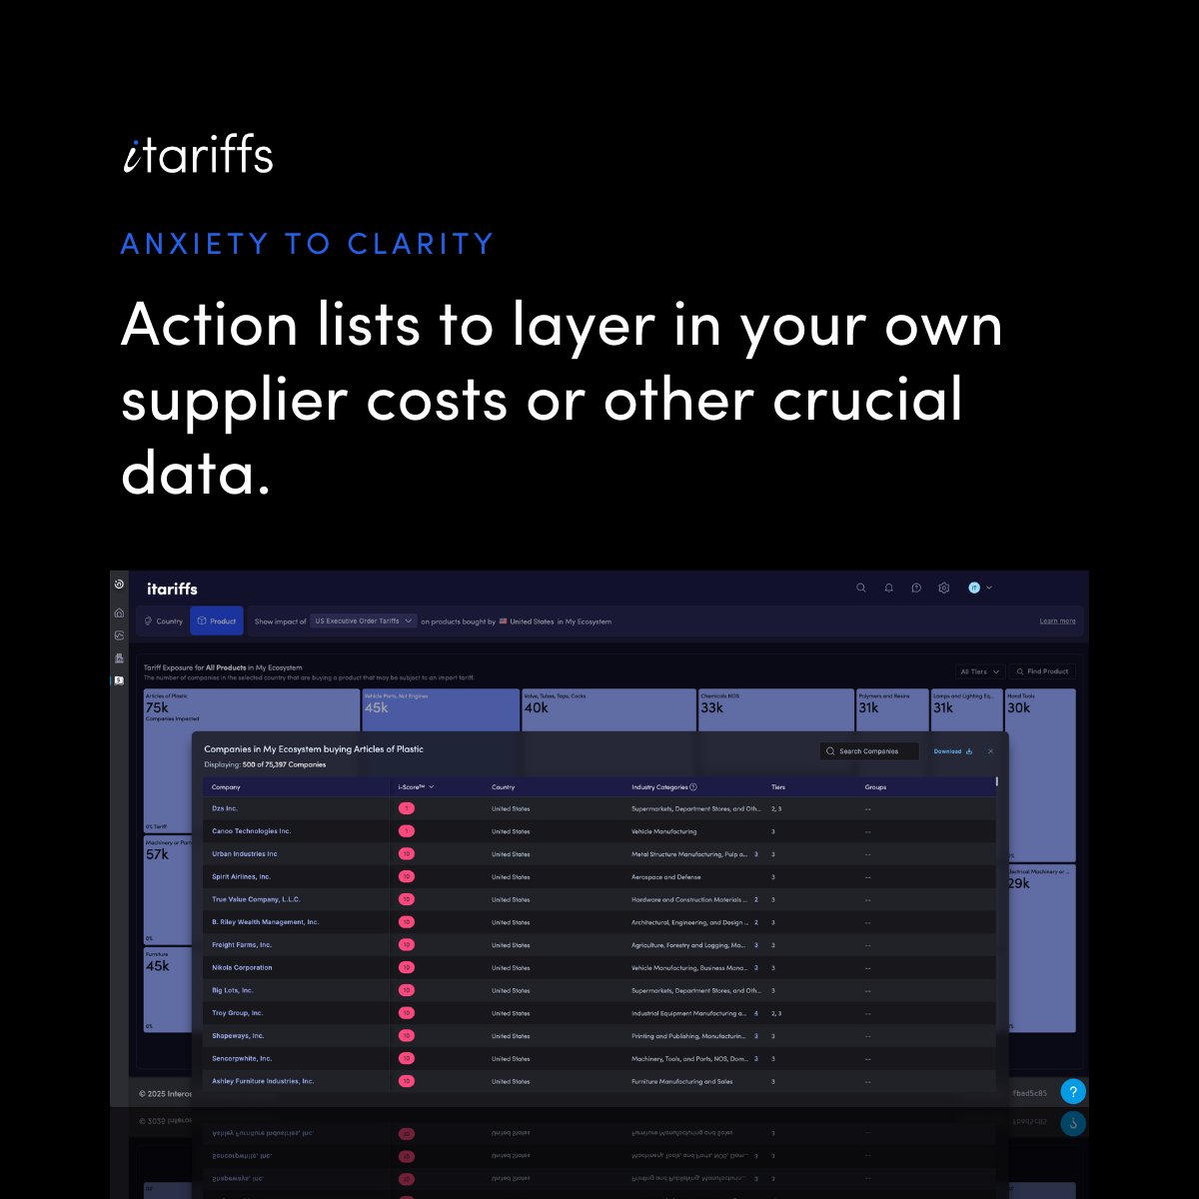Open notifications bell icon
The width and height of the screenshot is (1199, 1199).
point(889,589)
